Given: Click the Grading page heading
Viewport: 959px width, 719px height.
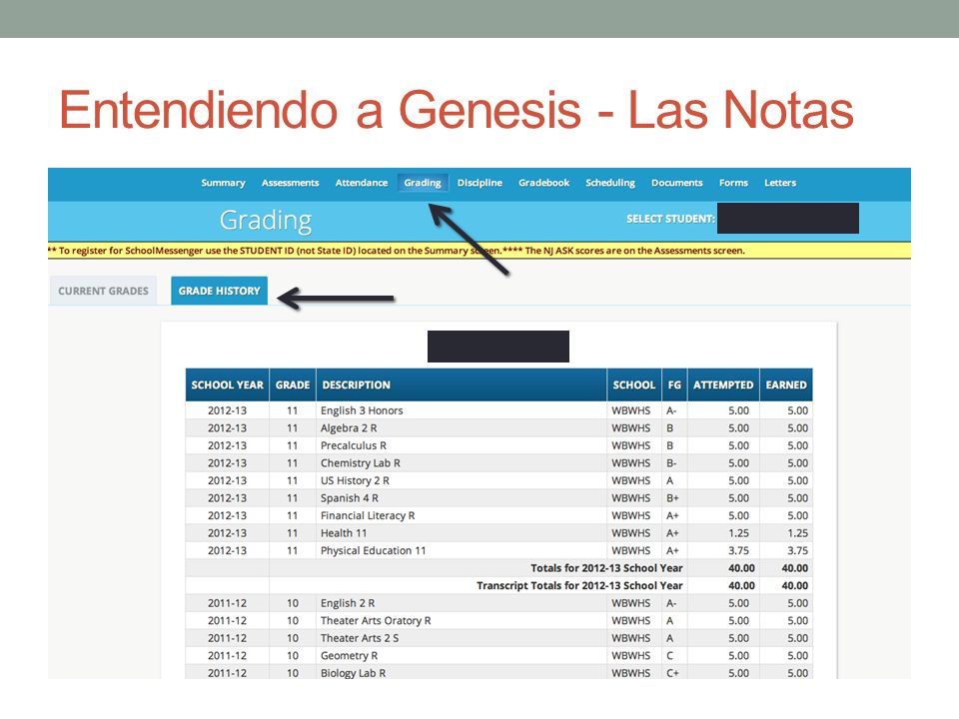Looking at the screenshot, I should coord(266,221).
